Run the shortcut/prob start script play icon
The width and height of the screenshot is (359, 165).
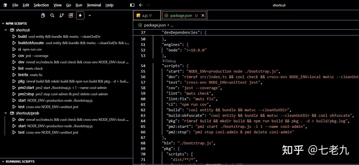pyautogui.click(x=14, y=126)
